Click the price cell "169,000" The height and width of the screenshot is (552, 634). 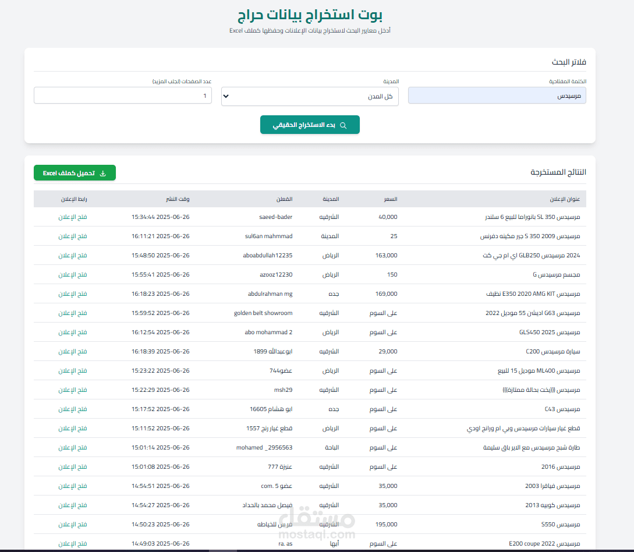386,294
